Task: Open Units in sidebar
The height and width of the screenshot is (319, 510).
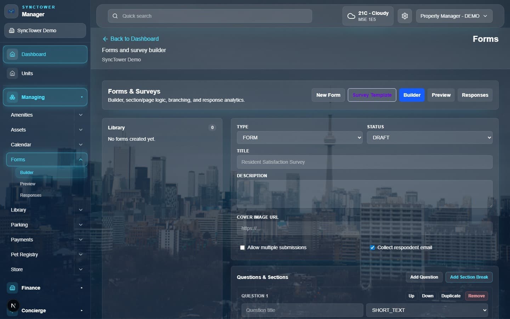Action: pos(45,73)
